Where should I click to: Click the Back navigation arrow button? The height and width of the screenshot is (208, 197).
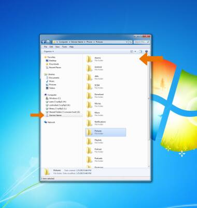pyautogui.click(x=44, y=42)
